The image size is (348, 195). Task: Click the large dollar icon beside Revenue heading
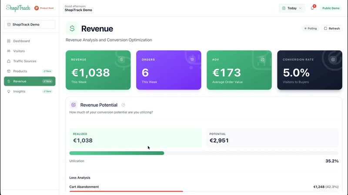click(72, 29)
